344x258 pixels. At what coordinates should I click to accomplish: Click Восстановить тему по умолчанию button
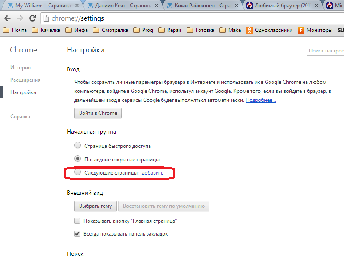pyautogui.click(x=164, y=206)
